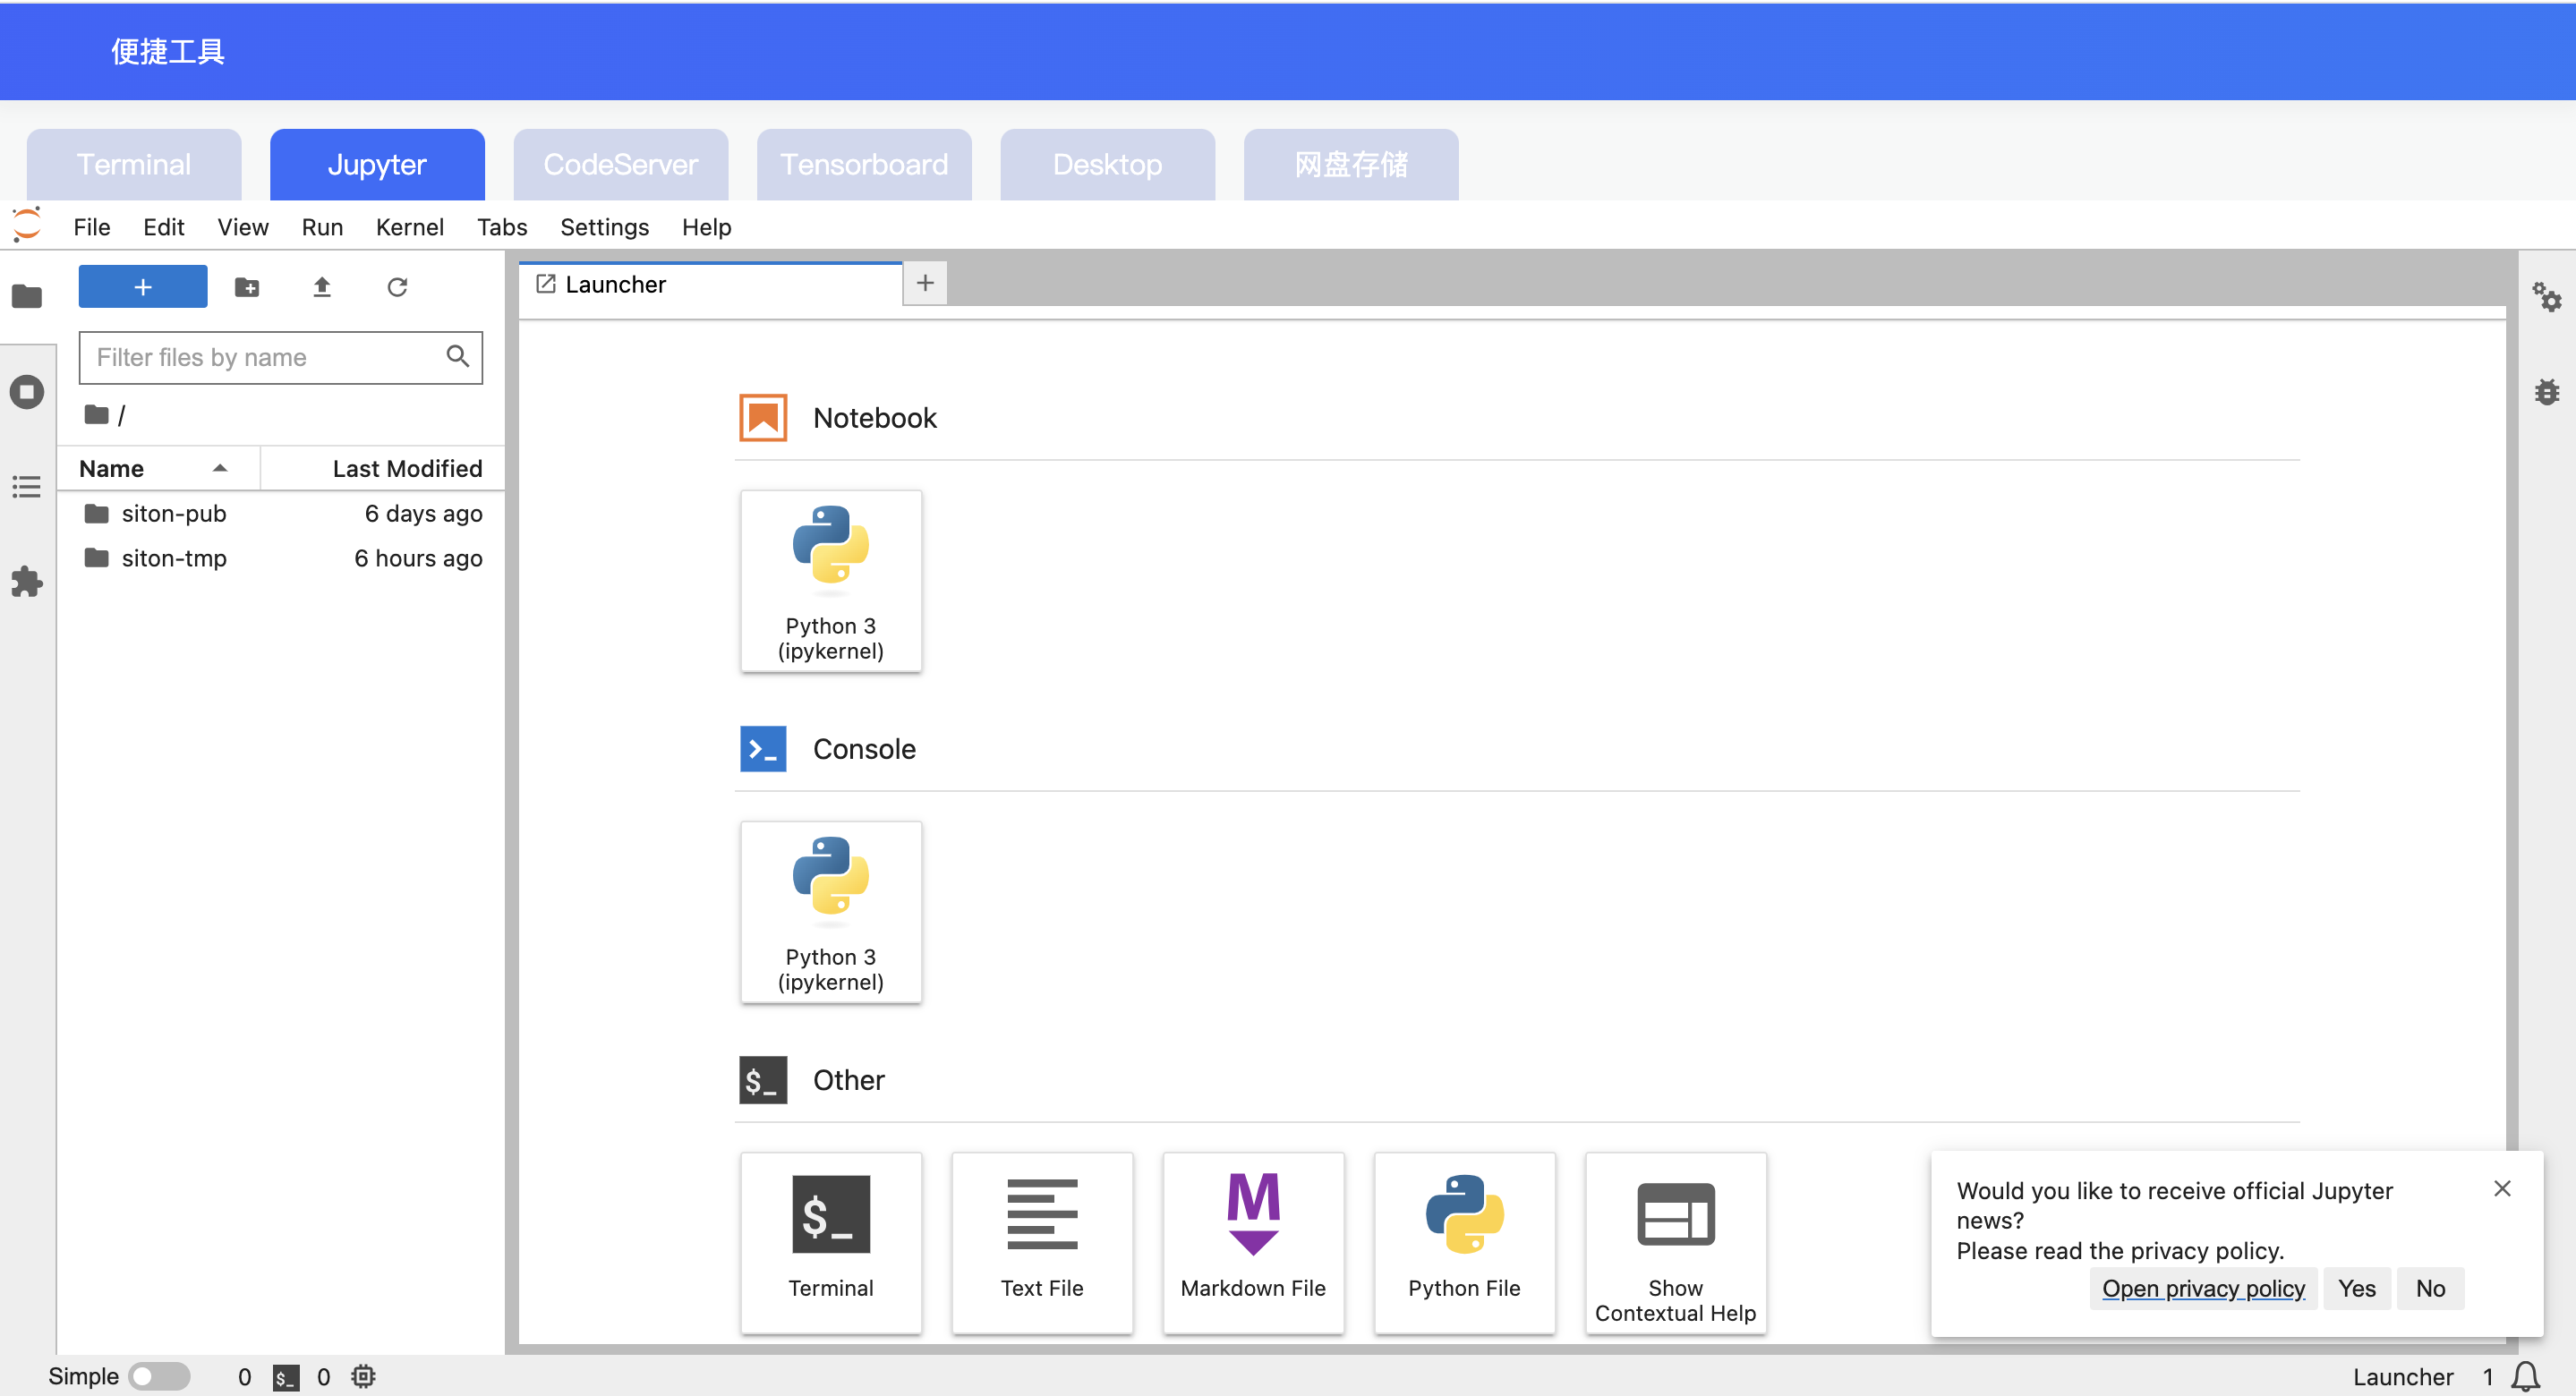This screenshot has width=2576, height=1396.
Task: Click the 便捷工具 header title
Action: [168, 51]
